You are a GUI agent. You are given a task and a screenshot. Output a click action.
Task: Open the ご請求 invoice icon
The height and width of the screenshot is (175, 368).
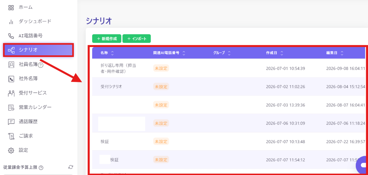pos(11,136)
